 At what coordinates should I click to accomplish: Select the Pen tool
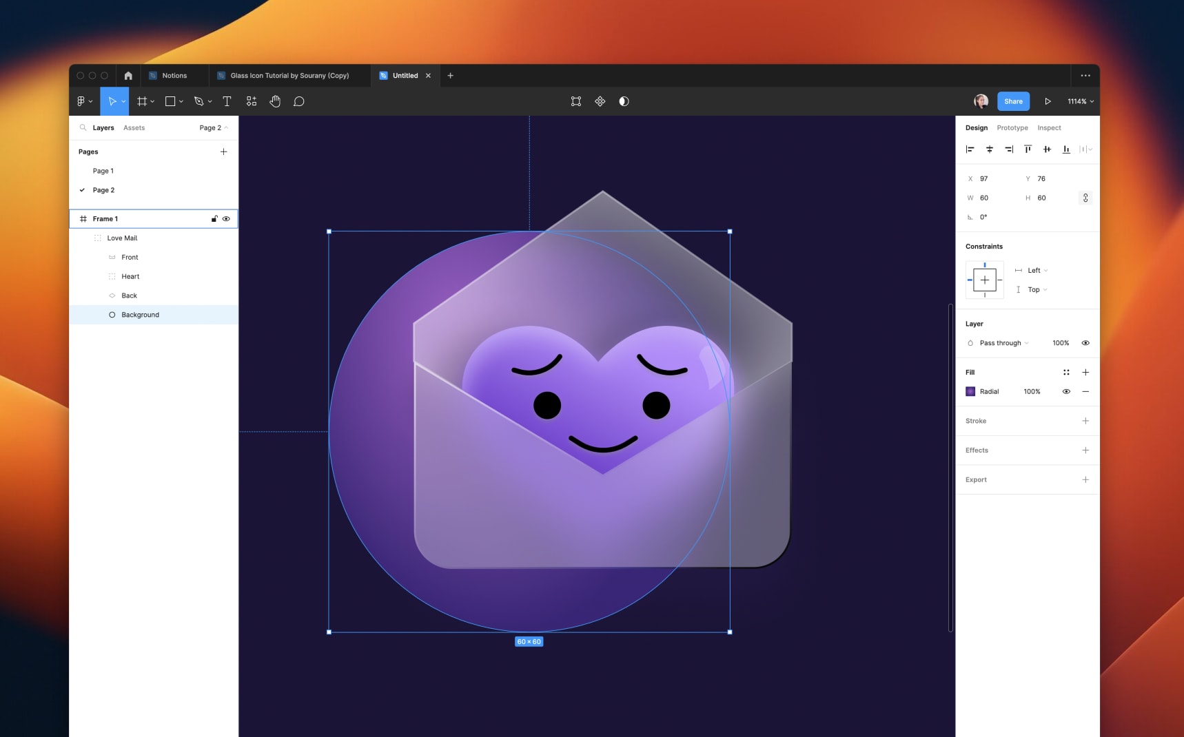tap(198, 101)
